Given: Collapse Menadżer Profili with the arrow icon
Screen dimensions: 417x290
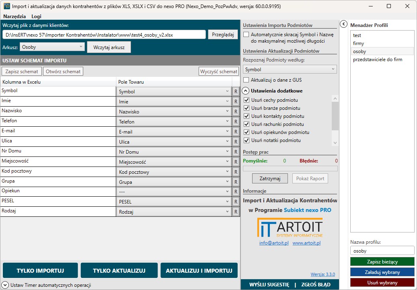Looking at the screenshot, I should [343, 24].
